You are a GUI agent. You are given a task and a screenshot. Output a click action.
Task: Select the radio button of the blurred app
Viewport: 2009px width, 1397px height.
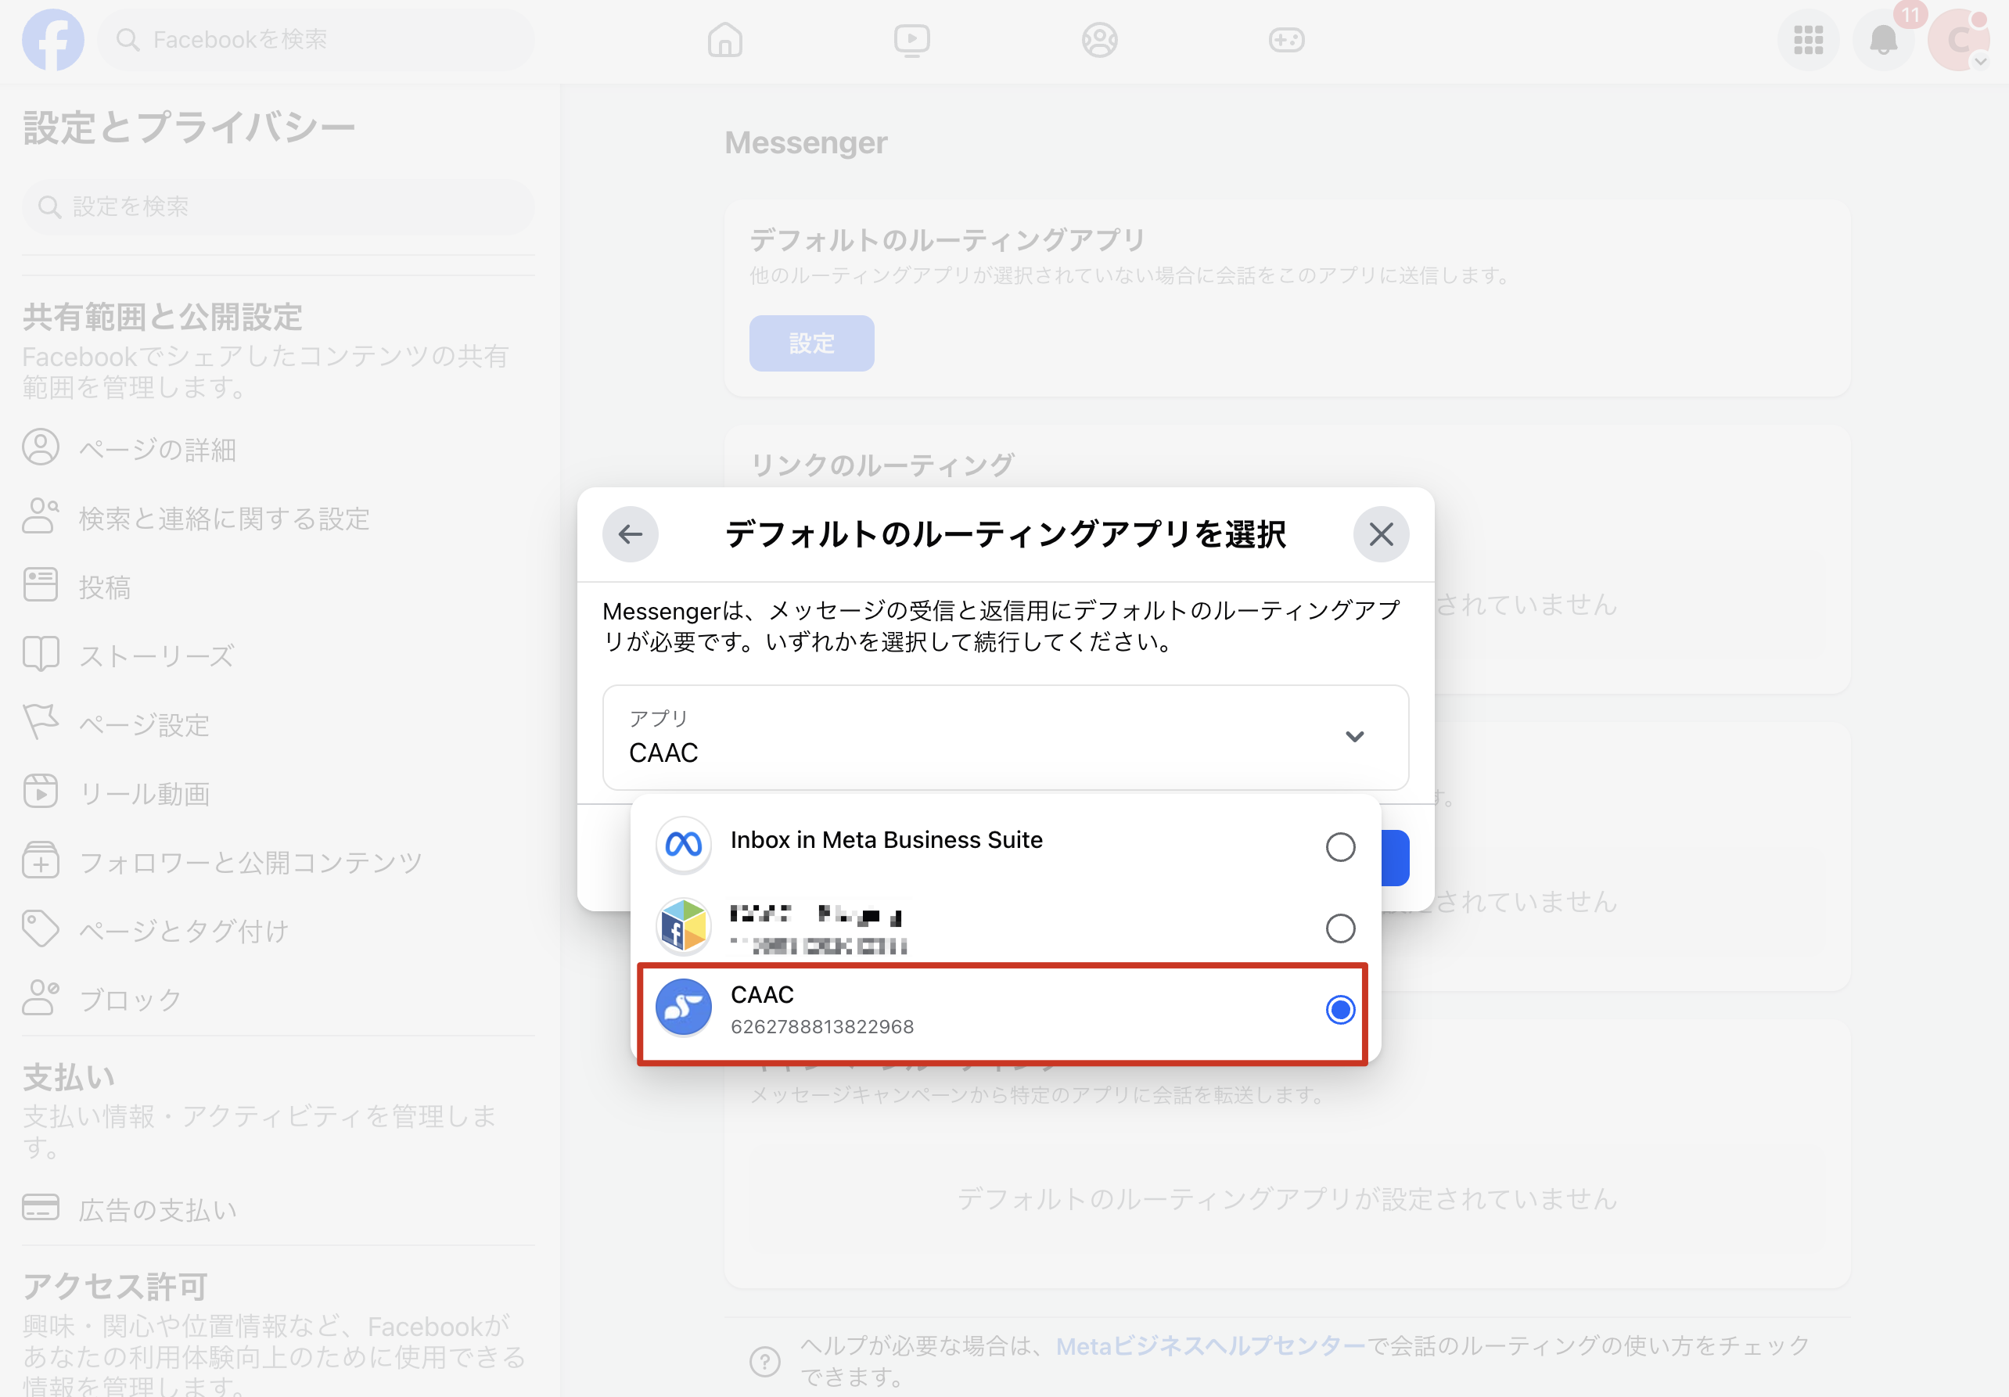click(x=1339, y=927)
